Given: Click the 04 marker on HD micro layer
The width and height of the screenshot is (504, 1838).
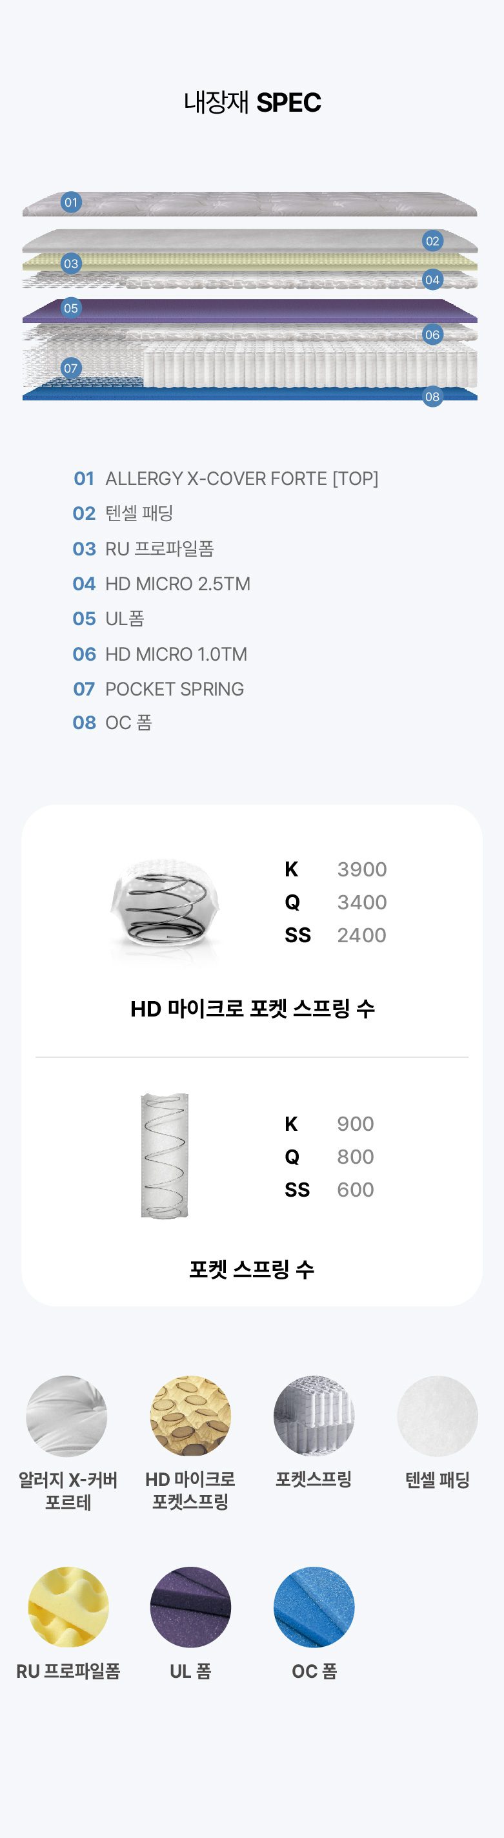Looking at the screenshot, I should (x=432, y=280).
